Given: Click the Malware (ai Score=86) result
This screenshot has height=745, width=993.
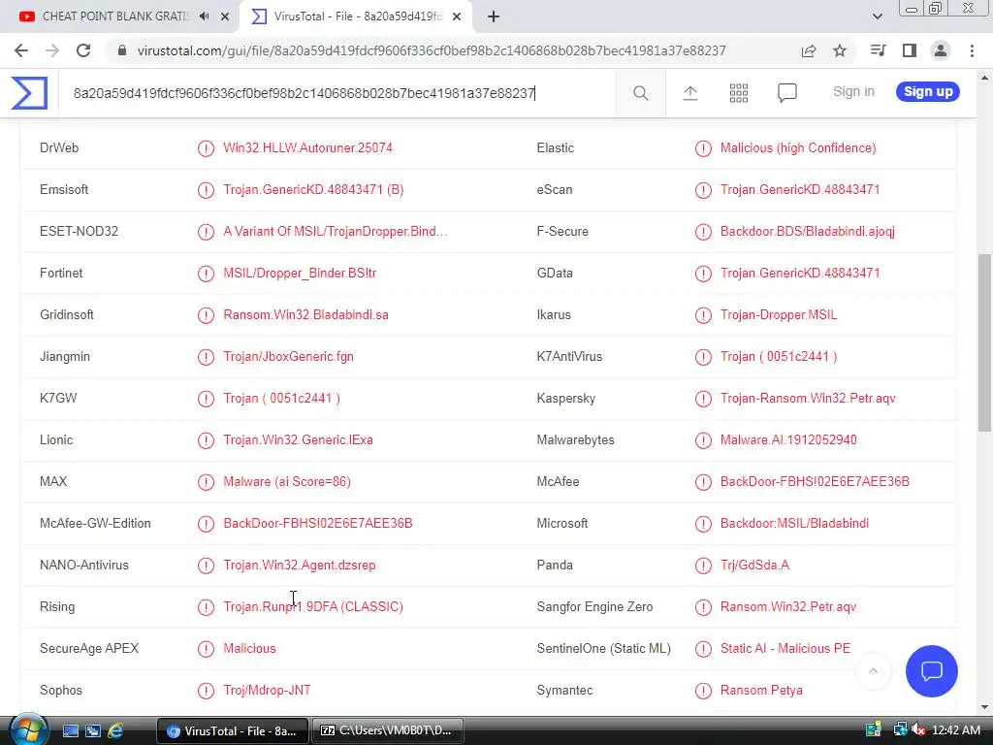Looking at the screenshot, I should point(287,482).
